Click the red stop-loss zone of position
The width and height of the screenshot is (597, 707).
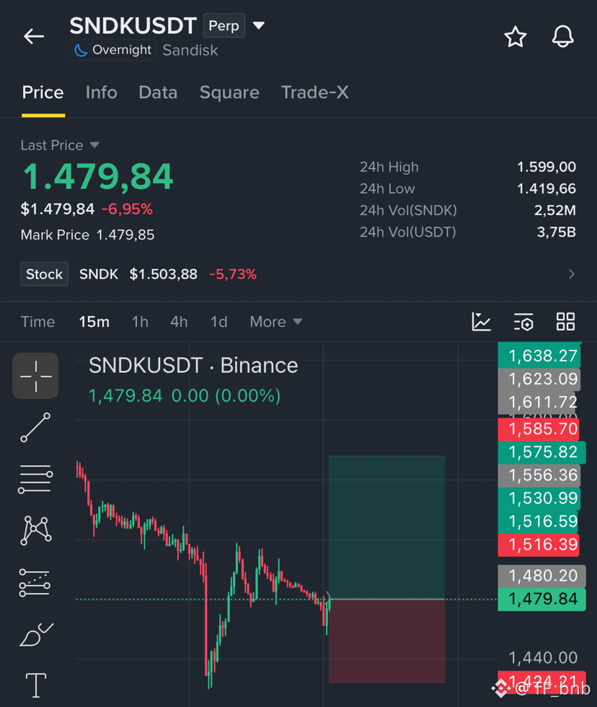(386, 641)
